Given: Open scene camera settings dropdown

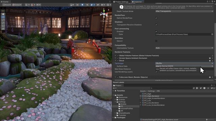Looking at the screenshot, I should tap(103, 5).
